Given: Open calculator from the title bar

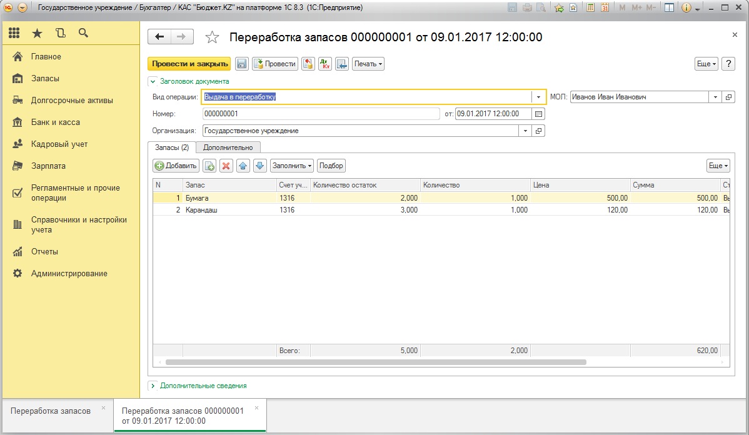Looking at the screenshot, I should (590, 7).
